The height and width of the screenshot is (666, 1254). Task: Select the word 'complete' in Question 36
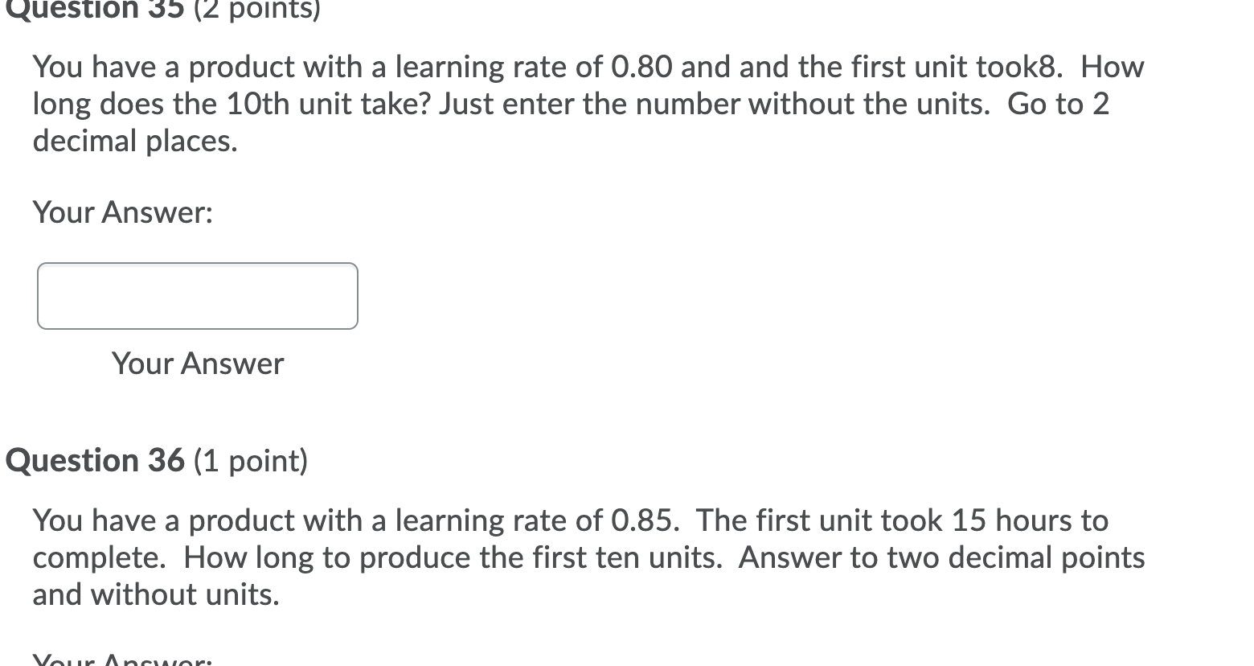coord(94,557)
